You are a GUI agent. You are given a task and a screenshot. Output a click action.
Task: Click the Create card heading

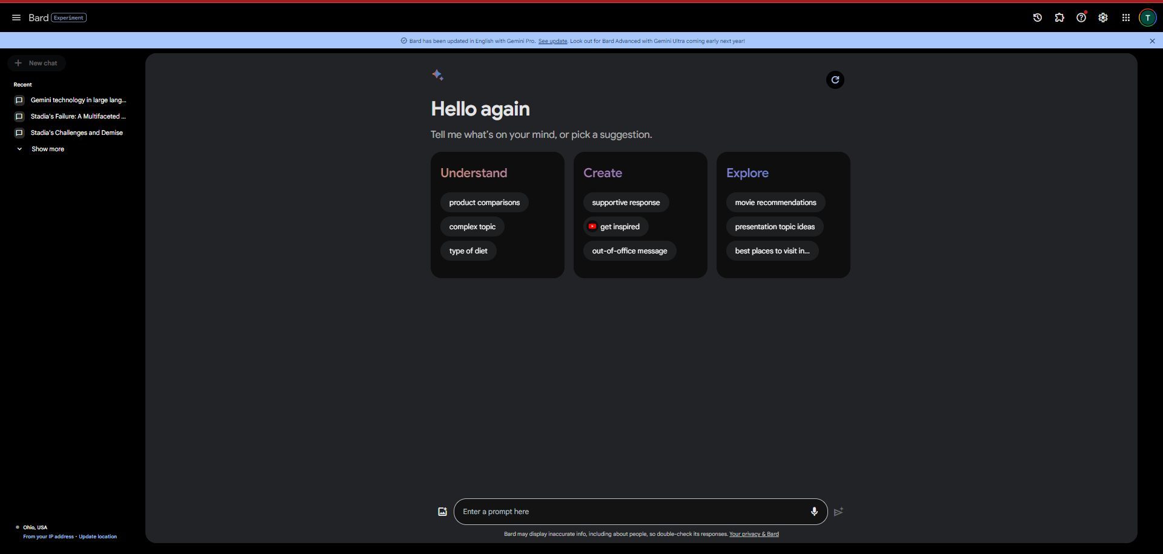click(x=603, y=173)
